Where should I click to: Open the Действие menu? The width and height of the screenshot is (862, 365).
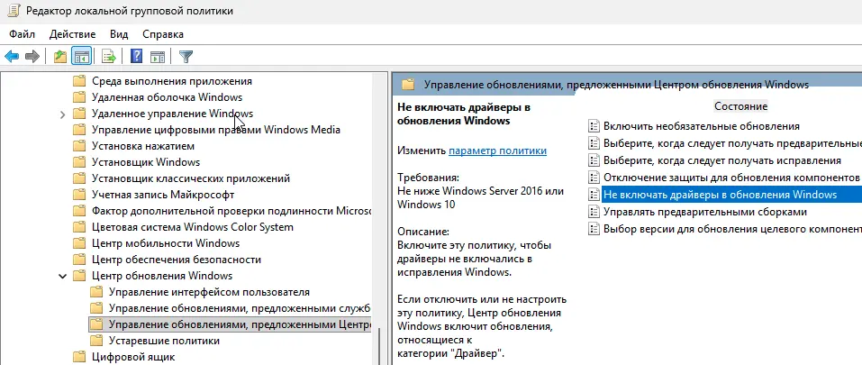click(x=72, y=33)
